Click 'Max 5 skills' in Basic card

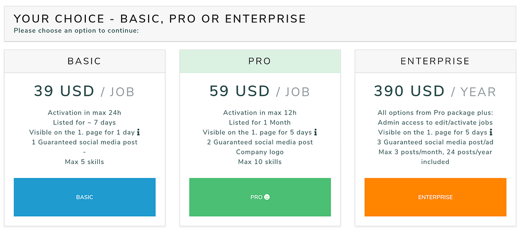click(x=84, y=162)
